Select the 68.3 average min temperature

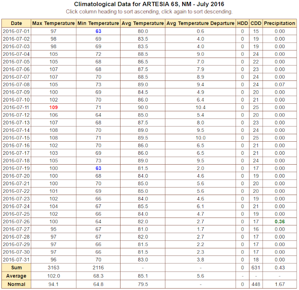(x=98, y=276)
